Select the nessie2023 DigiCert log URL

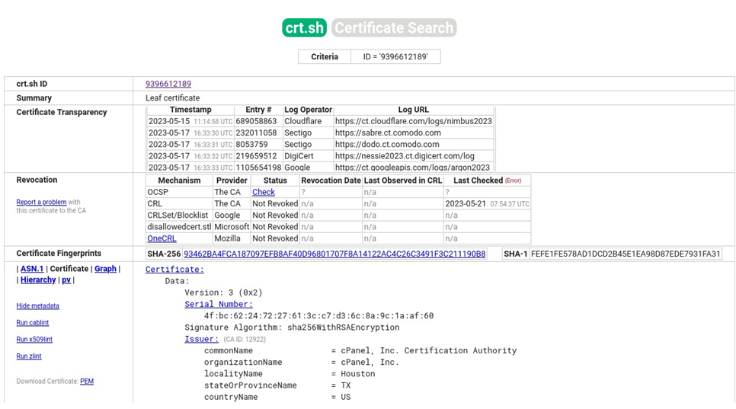[x=405, y=156]
